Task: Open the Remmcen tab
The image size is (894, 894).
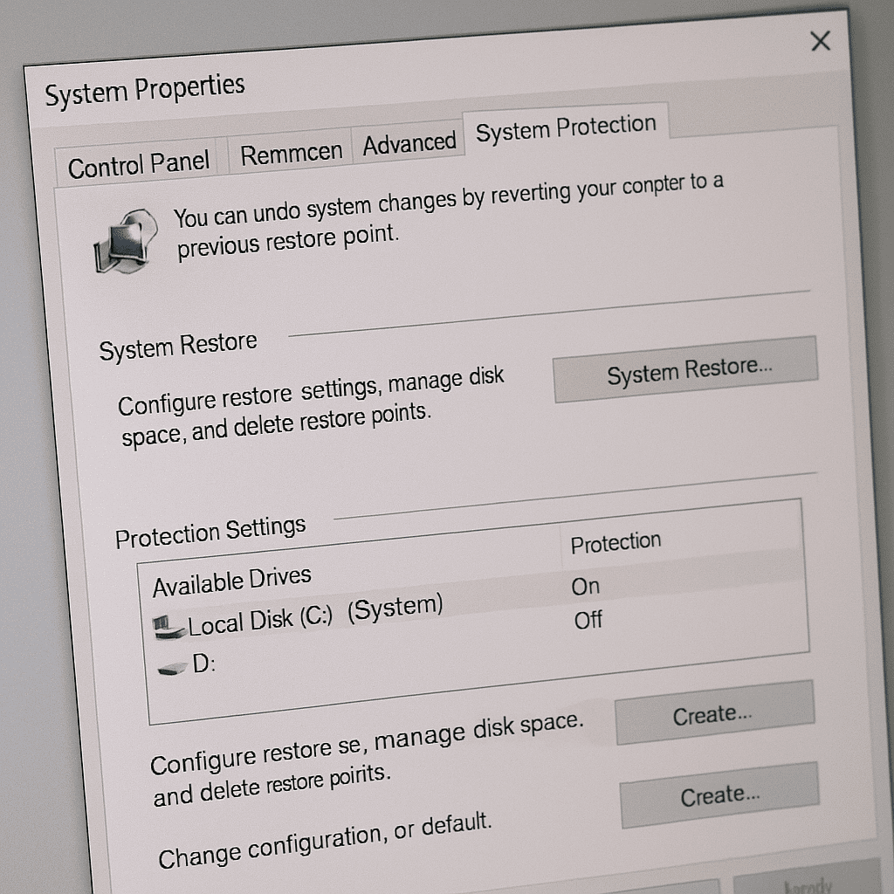Action: (291, 154)
